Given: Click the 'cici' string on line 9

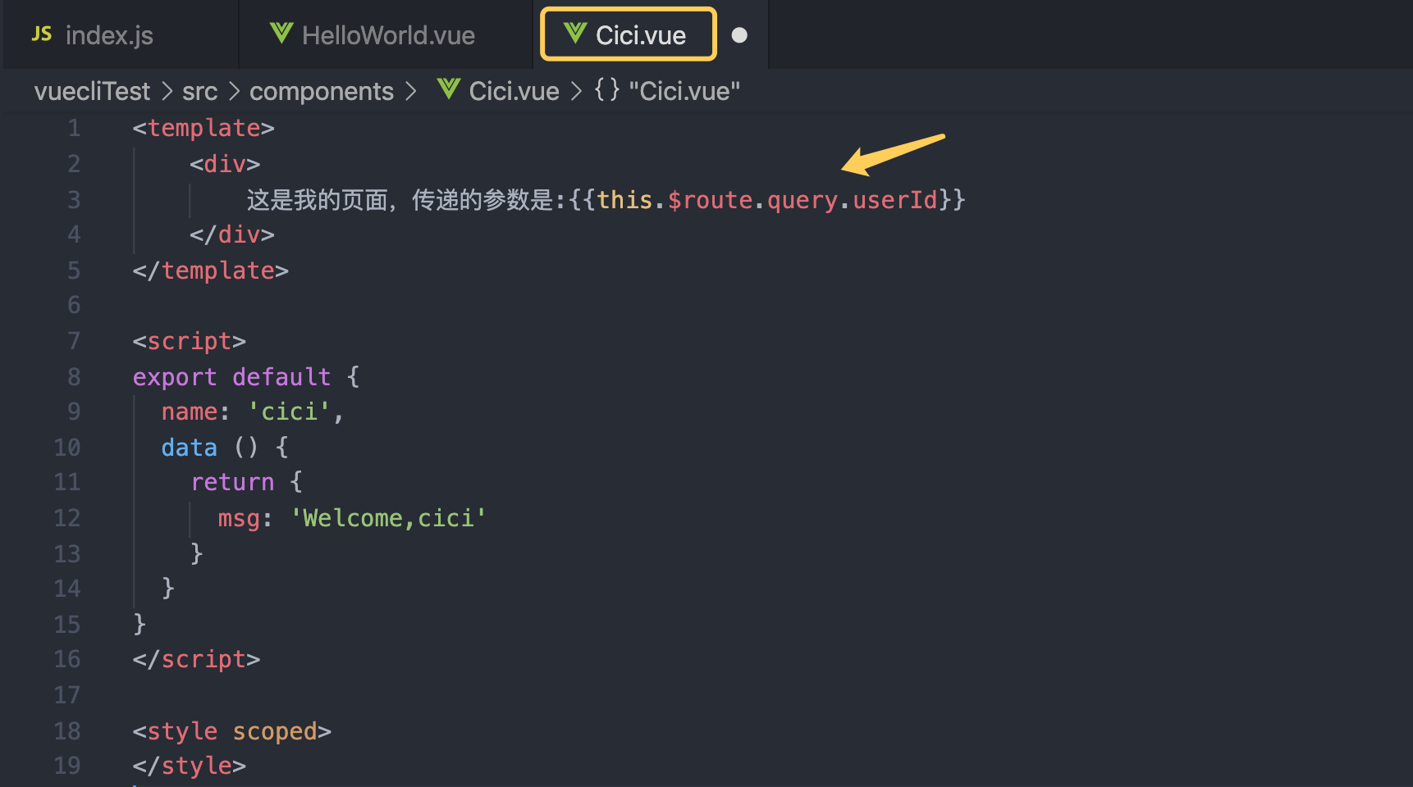Looking at the screenshot, I should coord(289,412).
